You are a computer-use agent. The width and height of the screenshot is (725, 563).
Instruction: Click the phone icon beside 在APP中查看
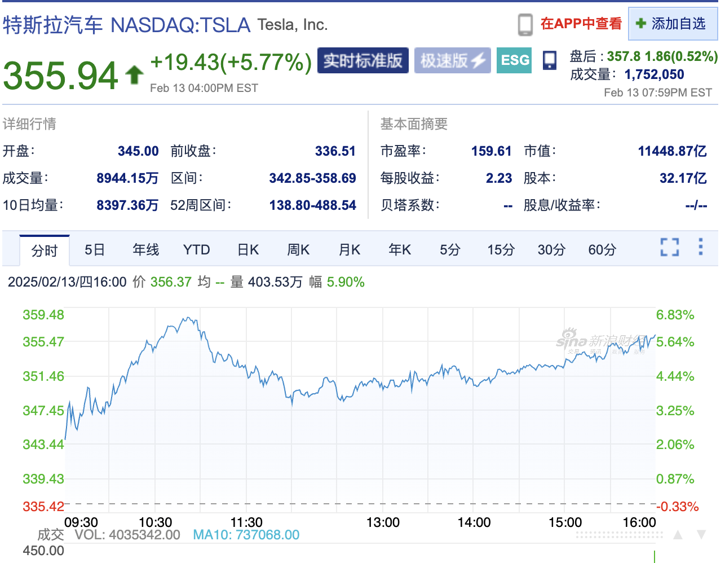point(525,24)
